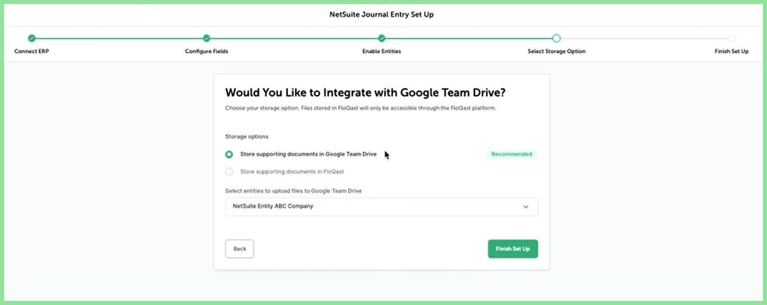The height and width of the screenshot is (305, 767).
Task: Select Store supporting documents in FloQast option
Action: [x=229, y=172]
